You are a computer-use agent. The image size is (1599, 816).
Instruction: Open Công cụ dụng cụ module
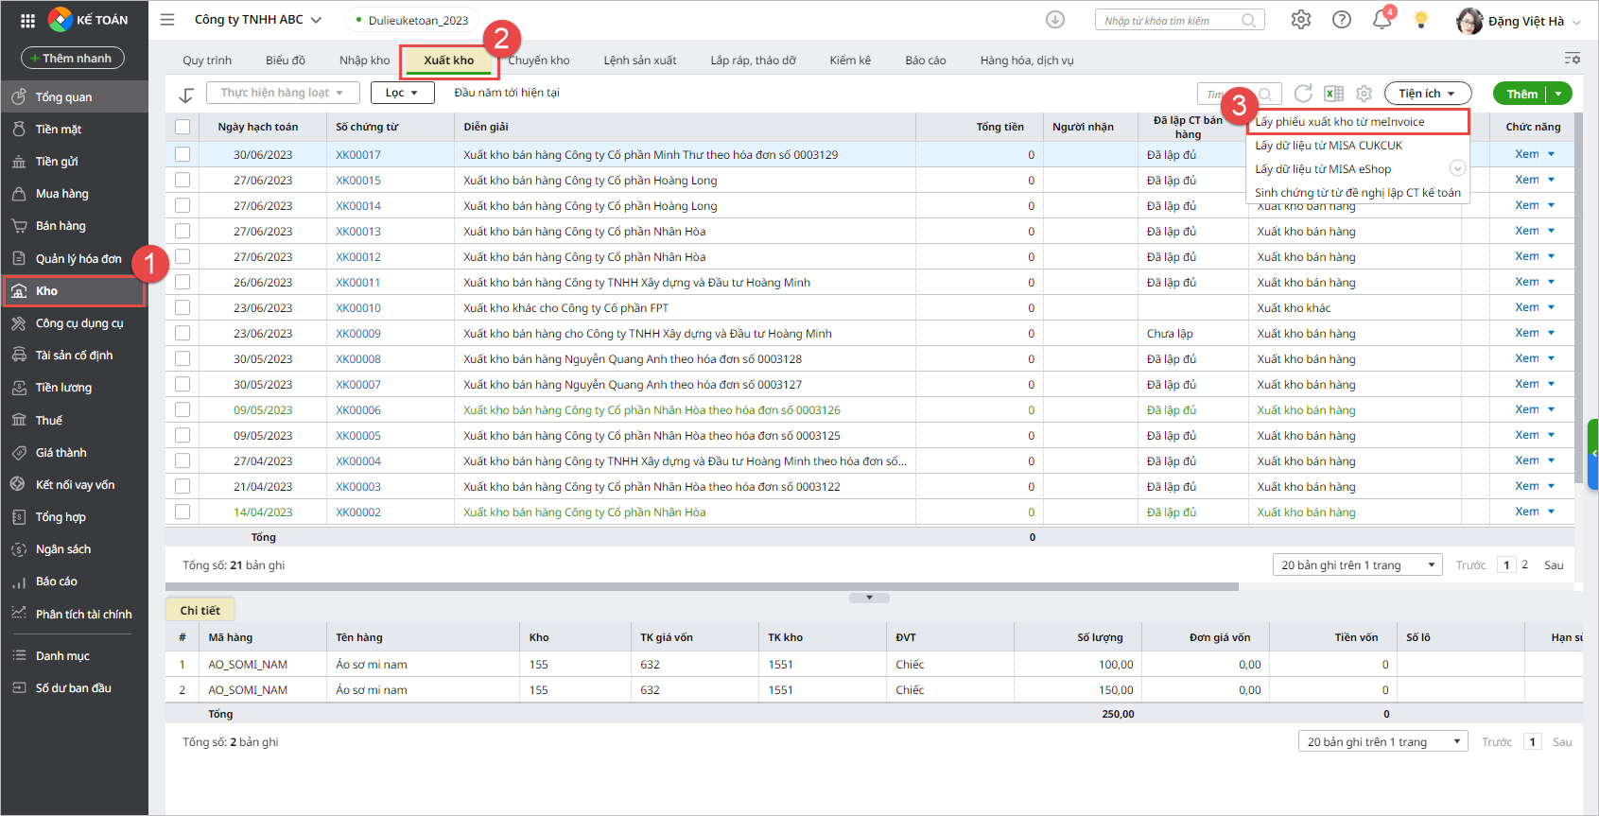[75, 322]
